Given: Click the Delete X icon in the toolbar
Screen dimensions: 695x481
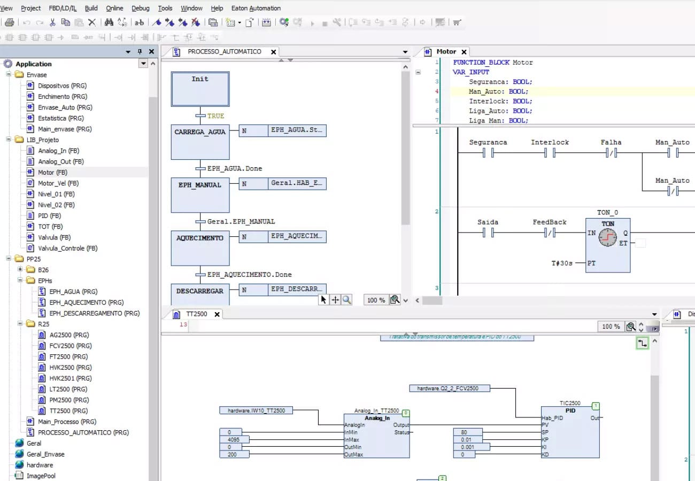Looking at the screenshot, I should (92, 22).
